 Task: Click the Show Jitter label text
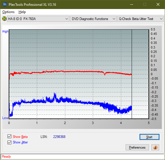(20, 142)
